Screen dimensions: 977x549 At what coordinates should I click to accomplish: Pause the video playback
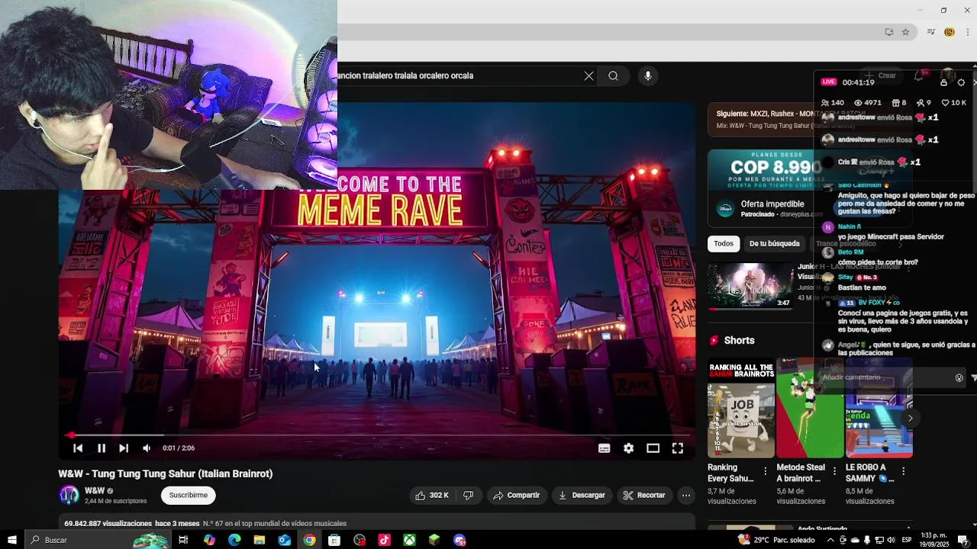(101, 448)
